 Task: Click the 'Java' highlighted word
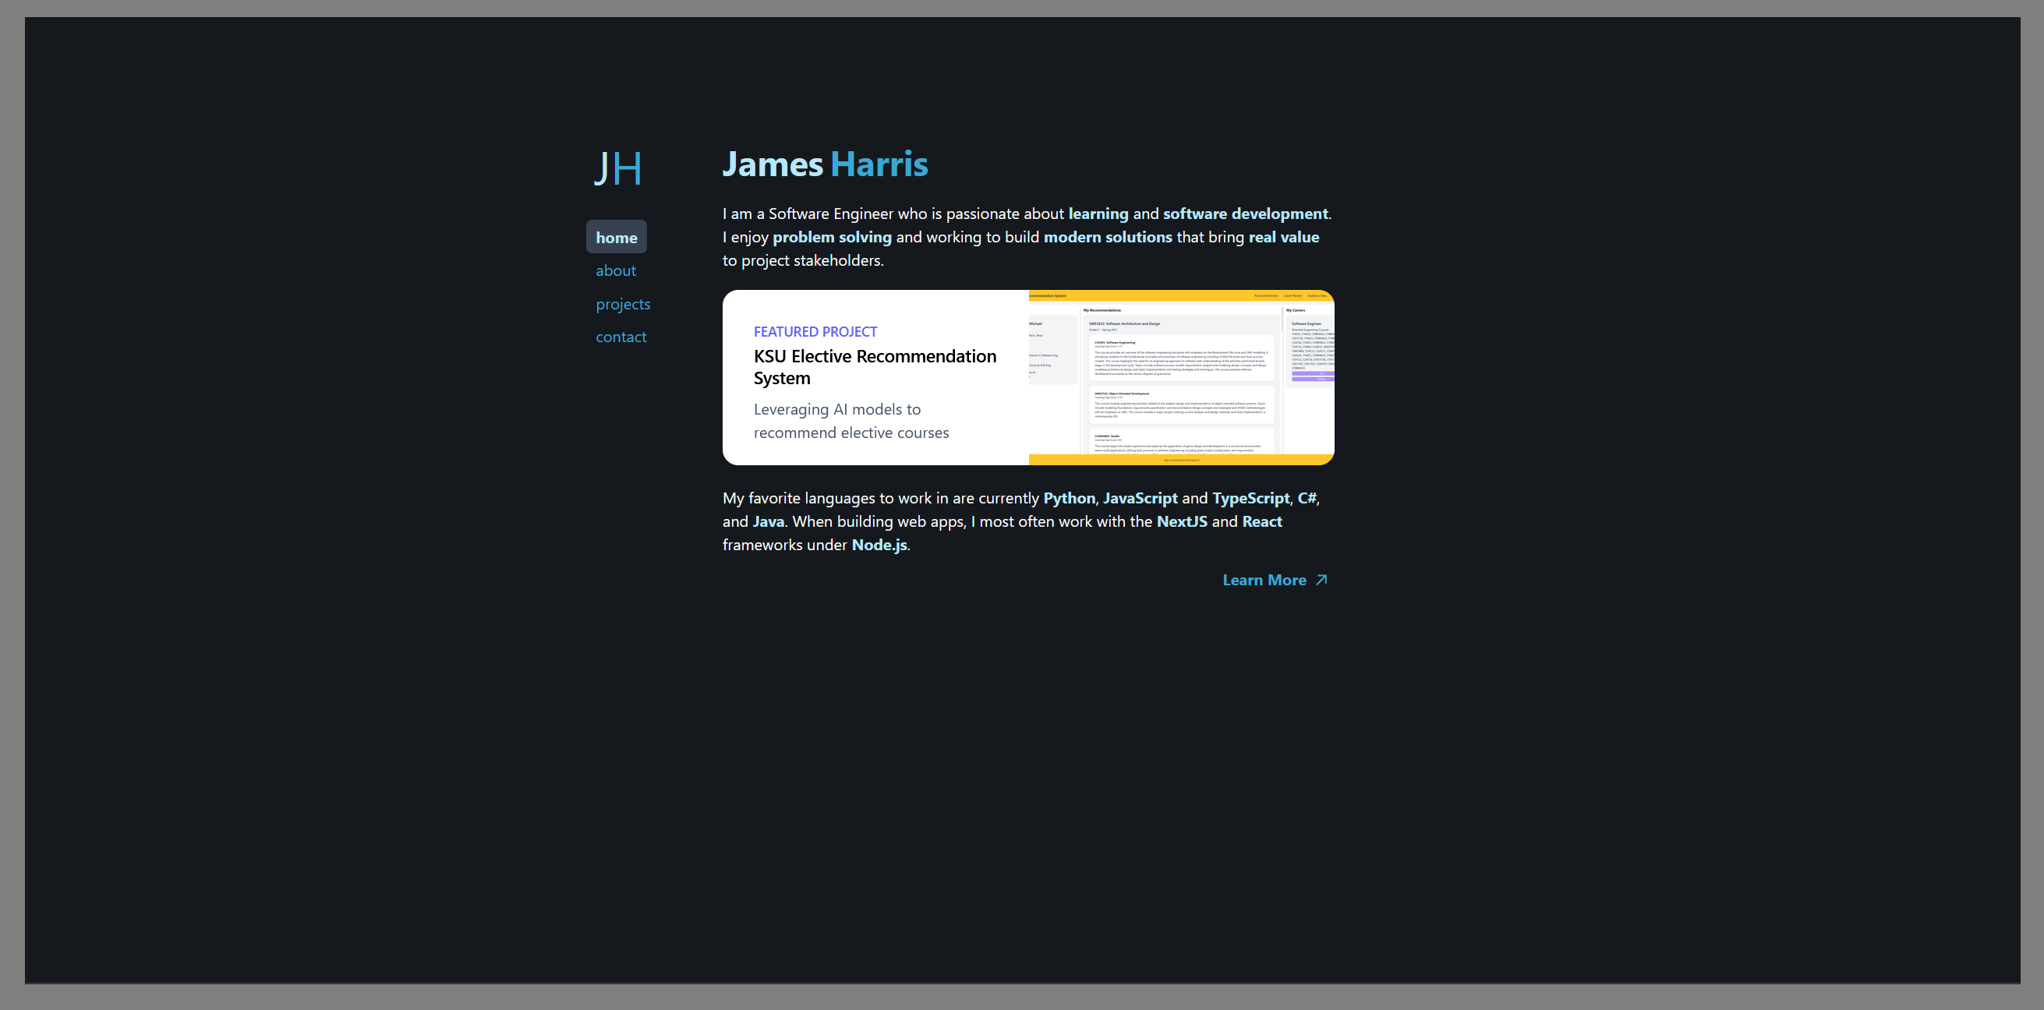[768, 521]
